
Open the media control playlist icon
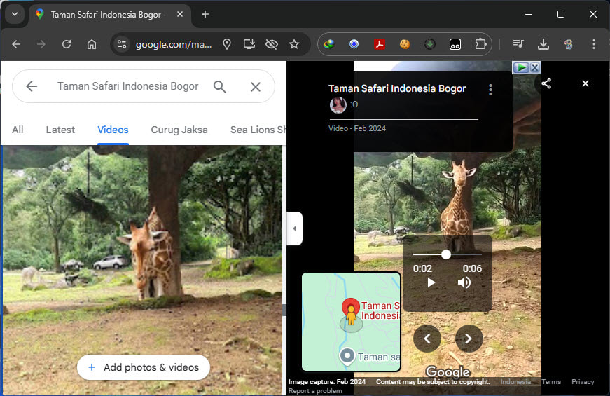[x=518, y=44]
